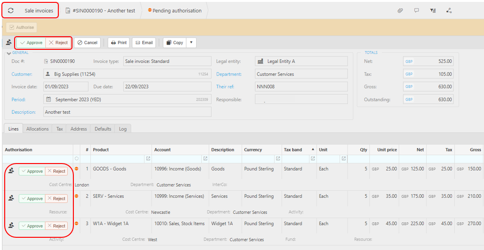484x250 pixels.
Task: Click orange pending status icon on line 3
Action: pyautogui.click(x=77, y=224)
